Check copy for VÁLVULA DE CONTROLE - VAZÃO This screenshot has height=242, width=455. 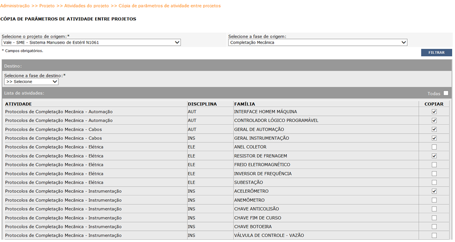tap(434, 235)
